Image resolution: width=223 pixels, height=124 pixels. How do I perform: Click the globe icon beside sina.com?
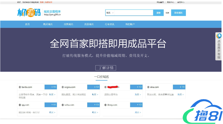coord(148,87)
